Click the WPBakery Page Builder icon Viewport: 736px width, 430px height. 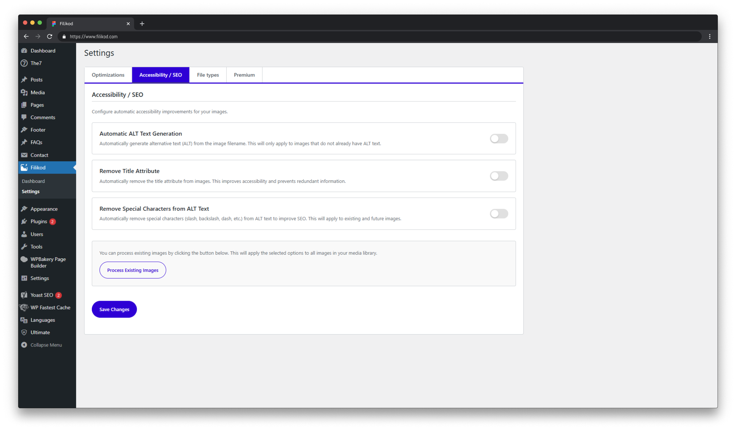tap(24, 259)
